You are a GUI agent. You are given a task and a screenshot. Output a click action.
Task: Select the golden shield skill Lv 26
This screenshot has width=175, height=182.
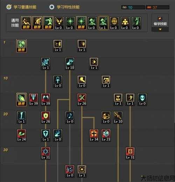pyautogui.click(x=45, y=117)
